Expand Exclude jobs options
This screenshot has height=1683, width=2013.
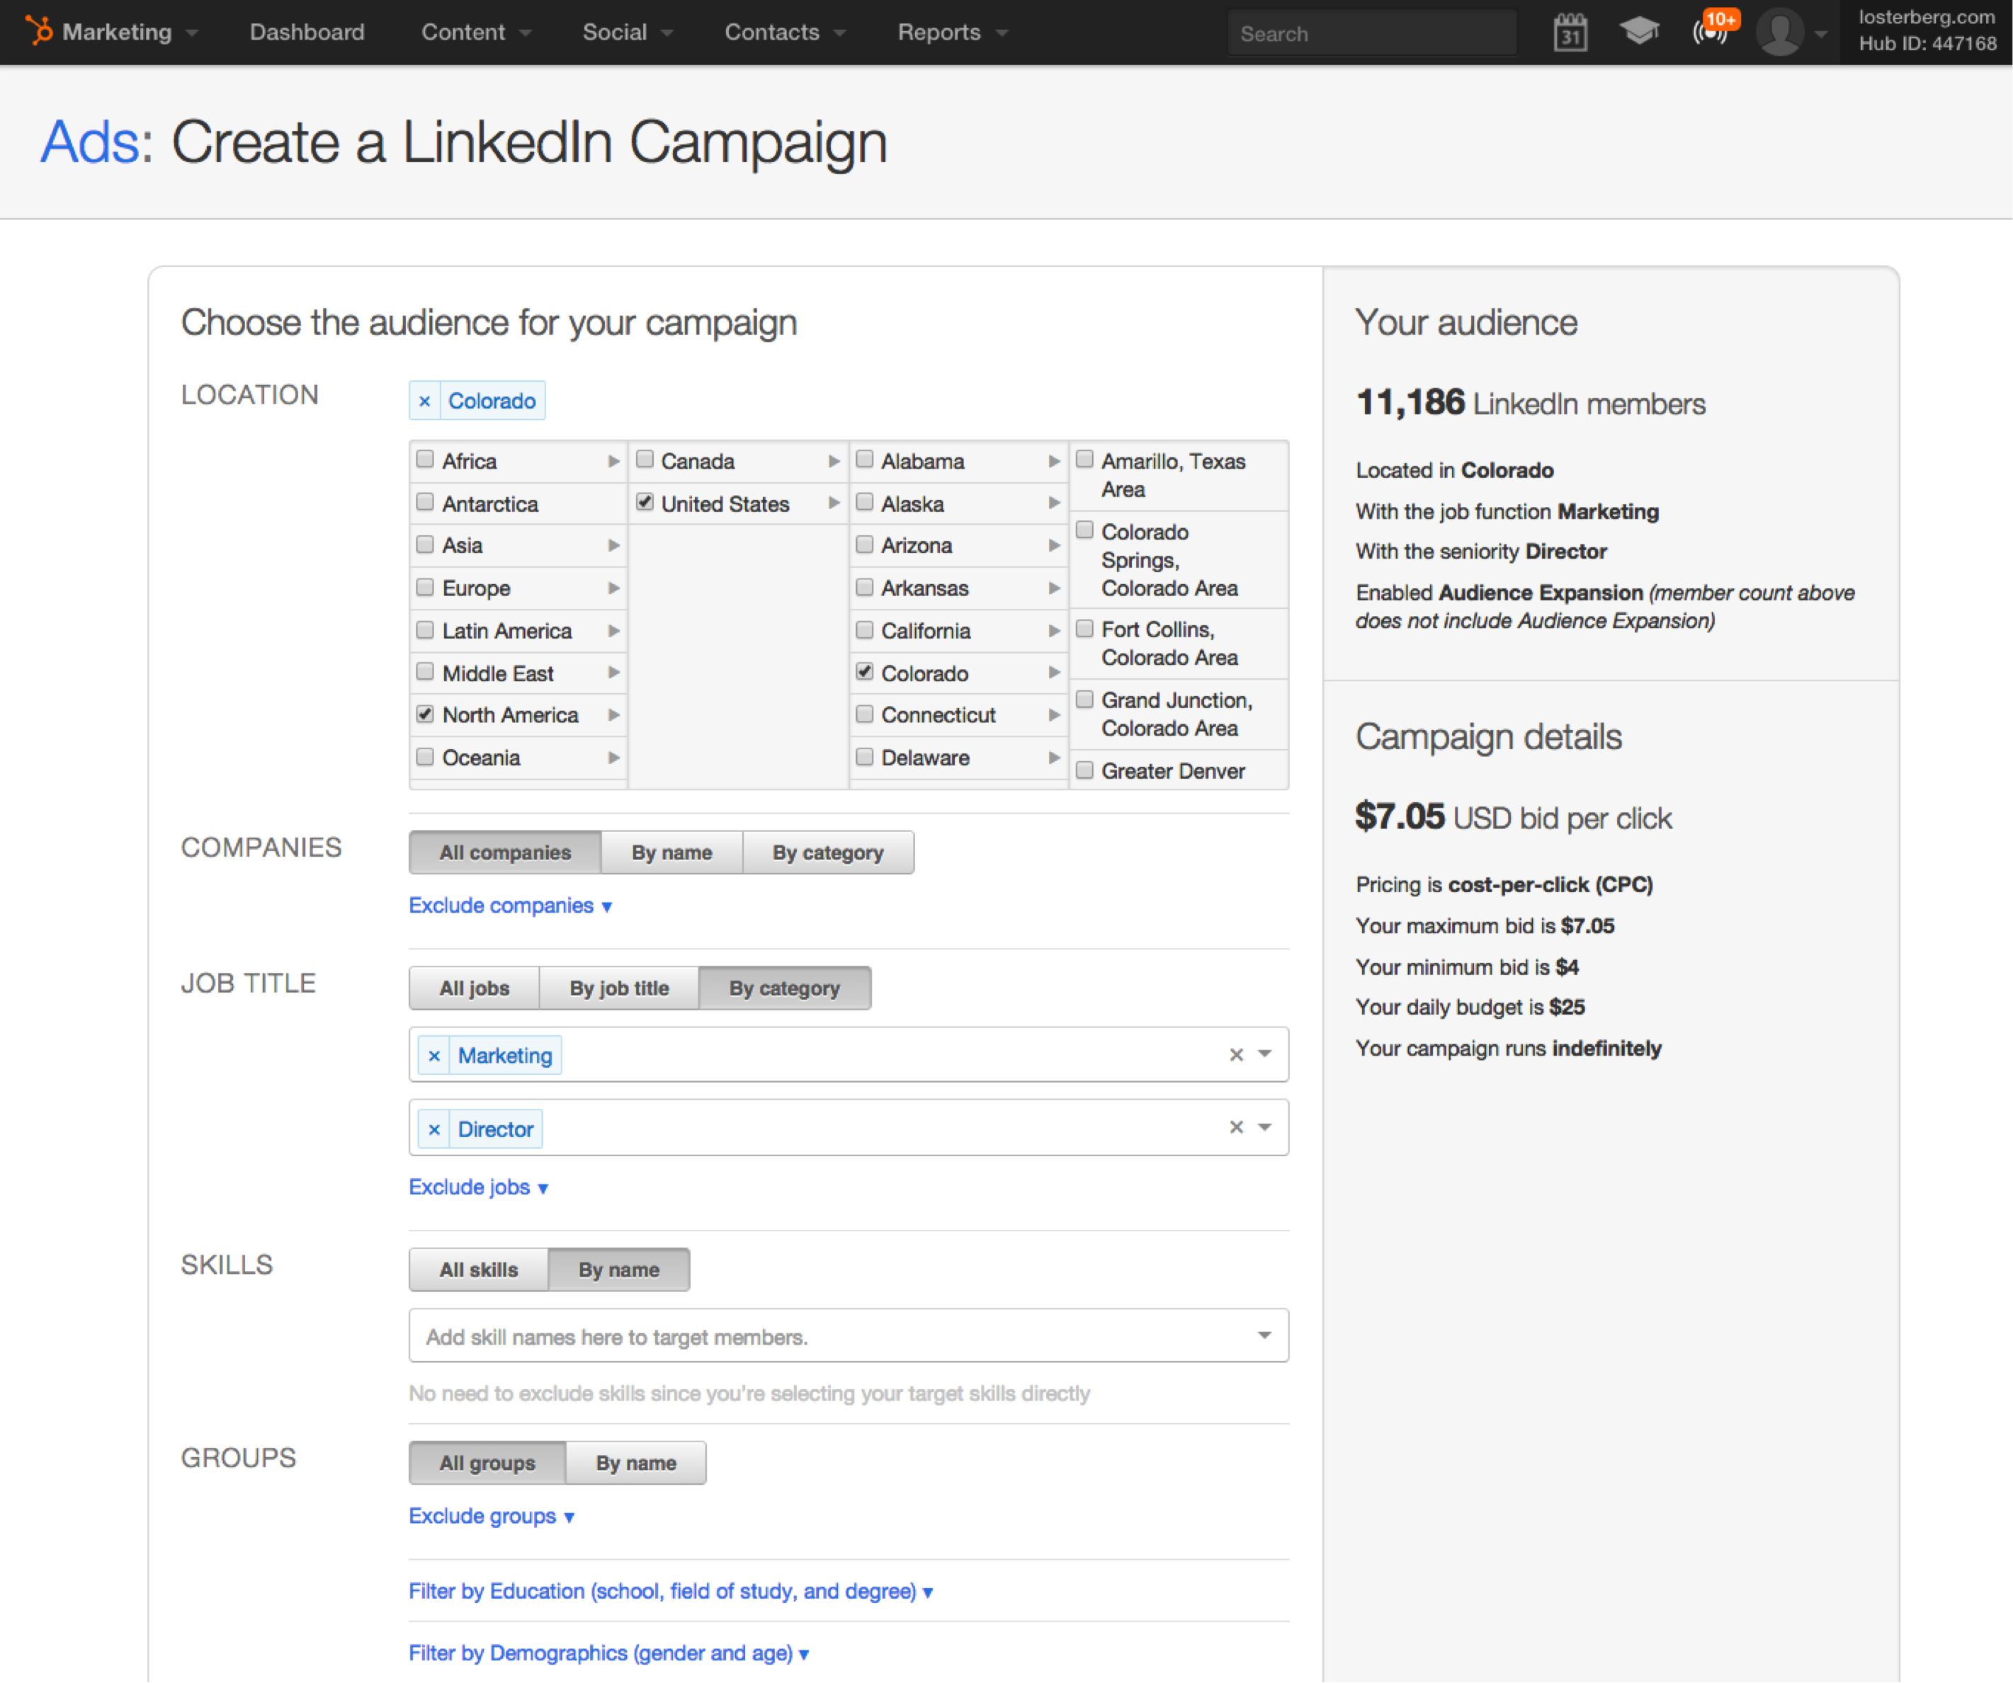click(478, 1187)
